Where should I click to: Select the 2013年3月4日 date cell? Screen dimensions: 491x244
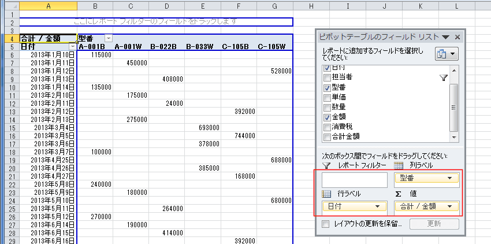pyautogui.click(x=48, y=127)
